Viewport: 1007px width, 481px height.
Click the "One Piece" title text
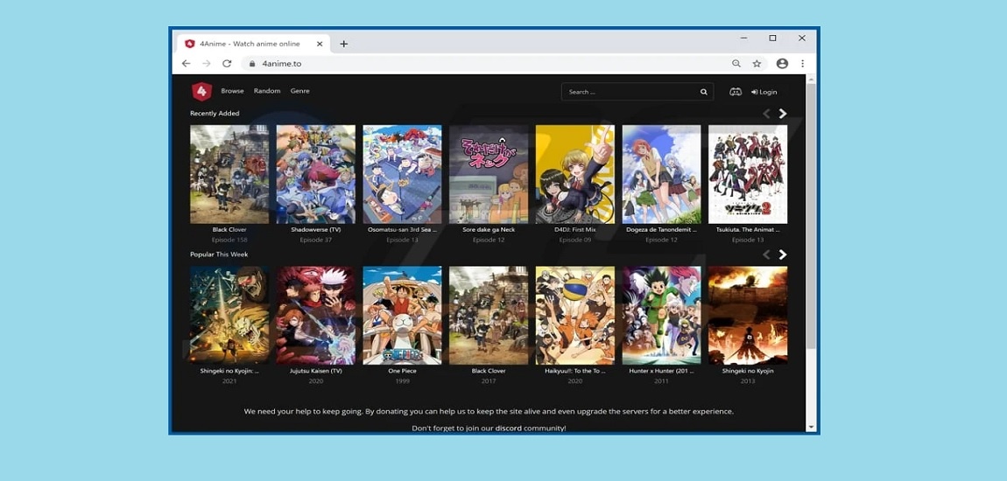[x=402, y=371]
